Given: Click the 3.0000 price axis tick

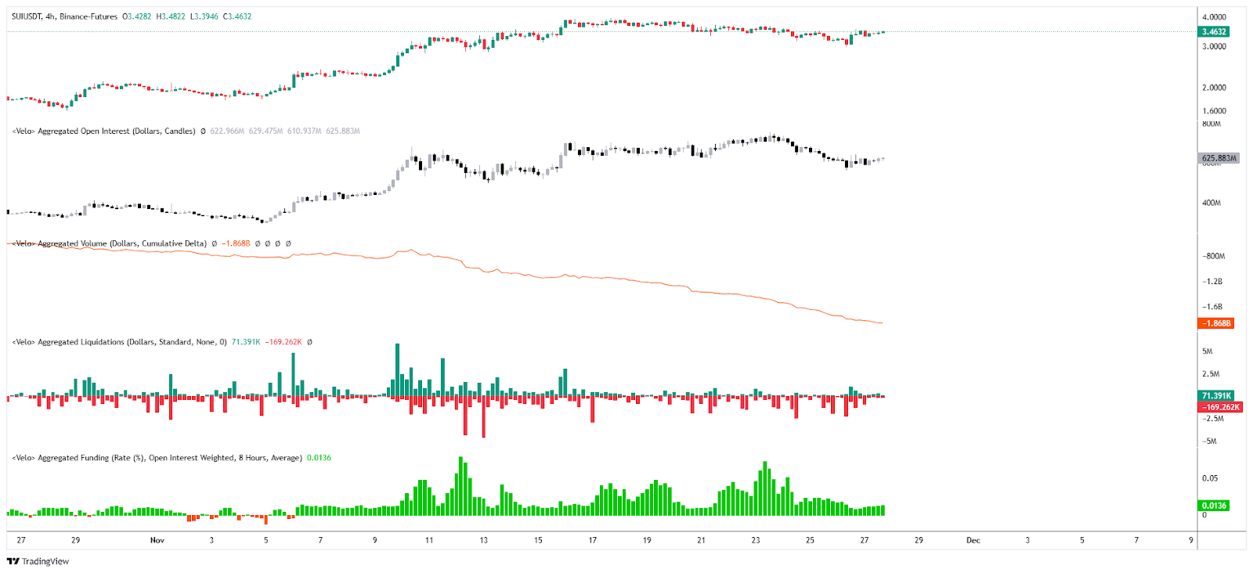Looking at the screenshot, I should click(1214, 47).
